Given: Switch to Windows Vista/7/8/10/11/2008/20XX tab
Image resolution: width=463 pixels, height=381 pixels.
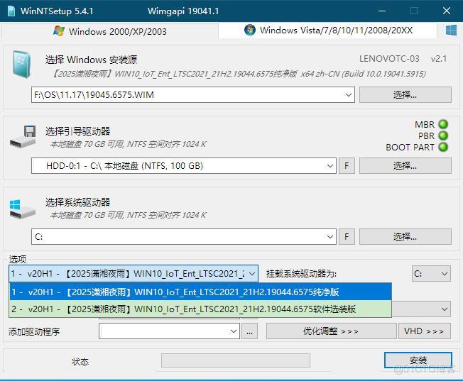Looking at the screenshot, I should (328, 30).
